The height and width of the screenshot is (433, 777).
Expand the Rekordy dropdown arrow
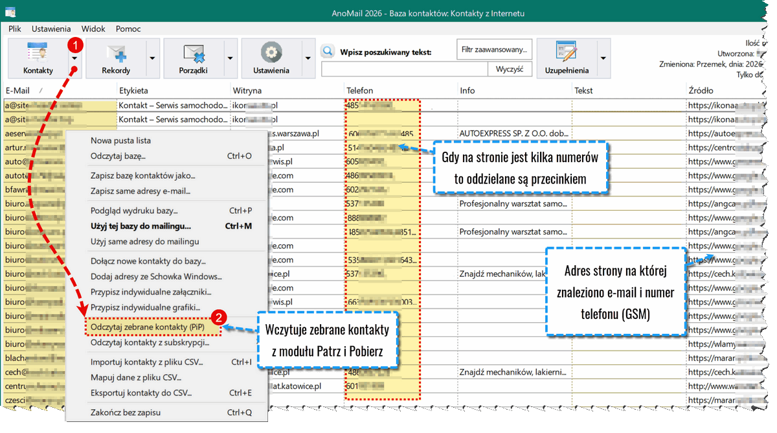pos(153,58)
